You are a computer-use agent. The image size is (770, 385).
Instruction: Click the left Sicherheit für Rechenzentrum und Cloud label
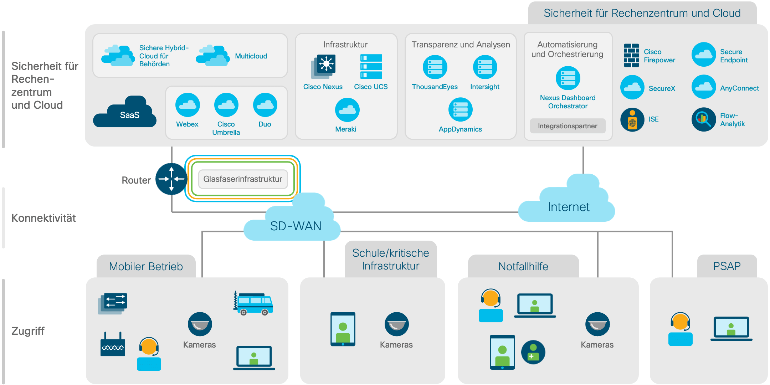[x=45, y=86]
